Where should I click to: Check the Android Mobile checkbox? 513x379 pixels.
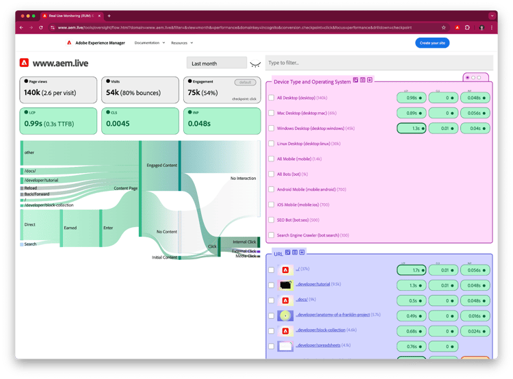(x=272, y=189)
